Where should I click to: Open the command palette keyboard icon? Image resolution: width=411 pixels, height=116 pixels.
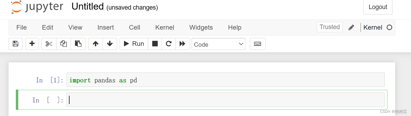(x=257, y=44)
